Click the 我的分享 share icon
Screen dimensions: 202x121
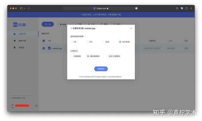(x=14, y=41)
